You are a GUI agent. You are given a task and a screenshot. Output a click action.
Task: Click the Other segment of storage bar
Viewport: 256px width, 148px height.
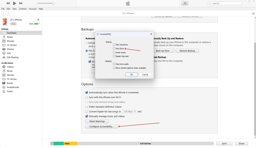[x=70, y=144]
